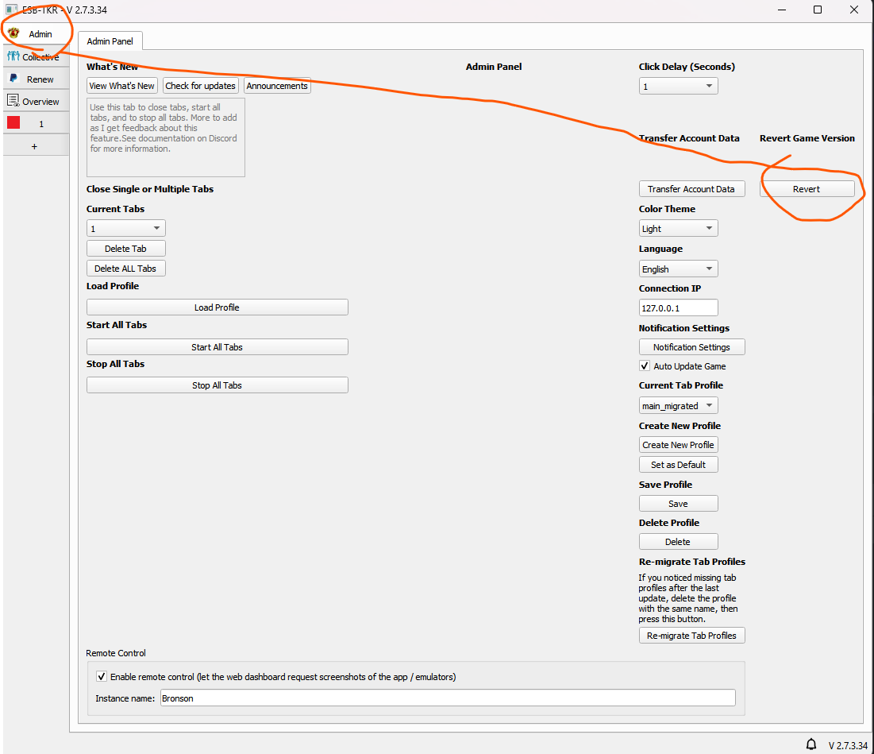The image size is (874, 754).
Task: Open the Color Theme dropdown
Action: [x=678, y=229]
